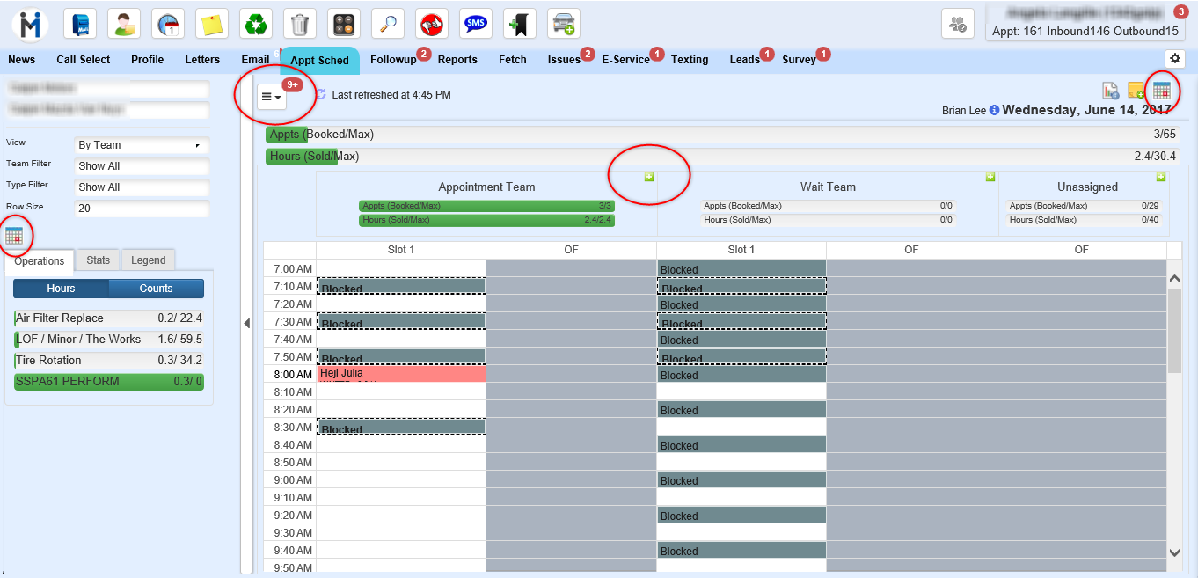Click the Hejl Julia appointment
This screenshot has height=578, width=1198.
click(x=400, y=374)
